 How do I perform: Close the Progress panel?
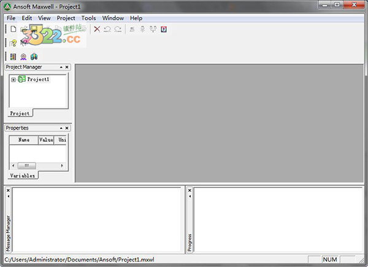tap(190, 190)
